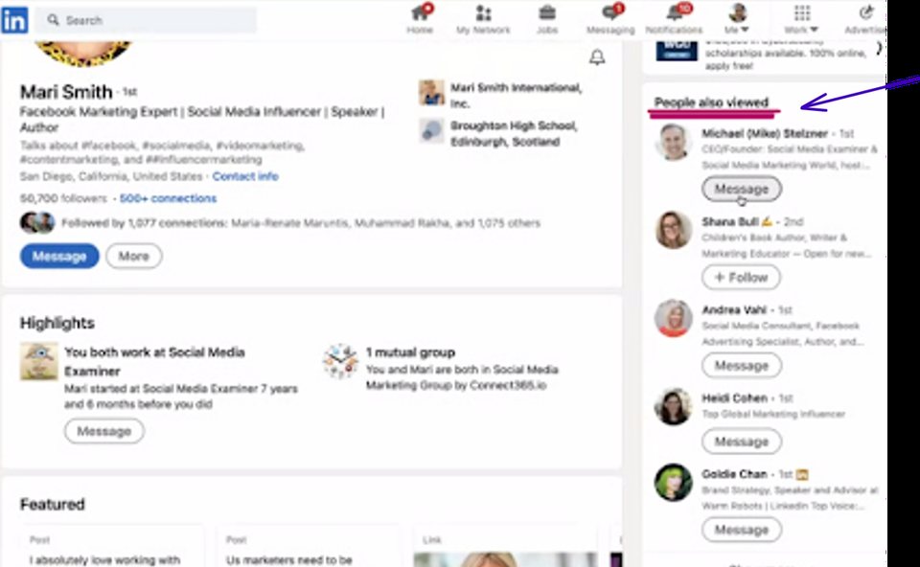Open the Advertise nav icon
The image size is (920, 567).
click(x=864, y=19)
